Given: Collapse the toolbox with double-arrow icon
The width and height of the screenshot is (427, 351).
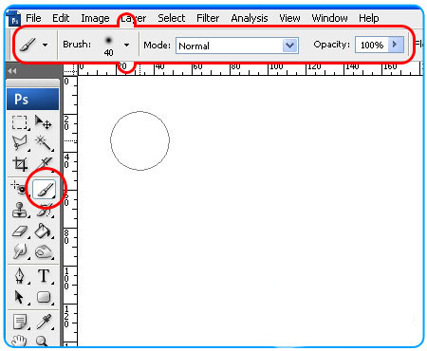Looking at the screenshot, I should click(12, 71).
